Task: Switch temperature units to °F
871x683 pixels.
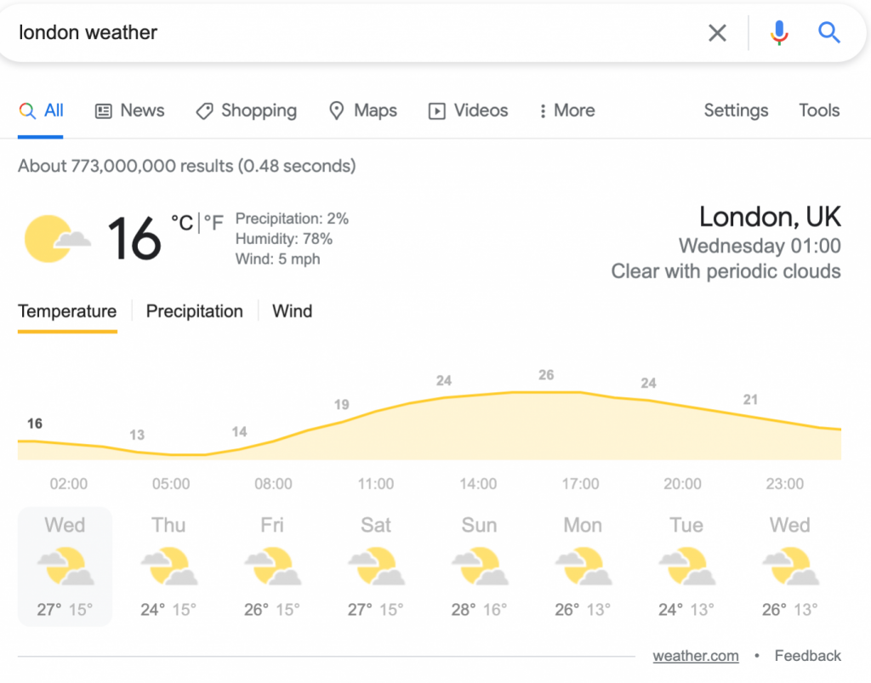Action: 213,223
